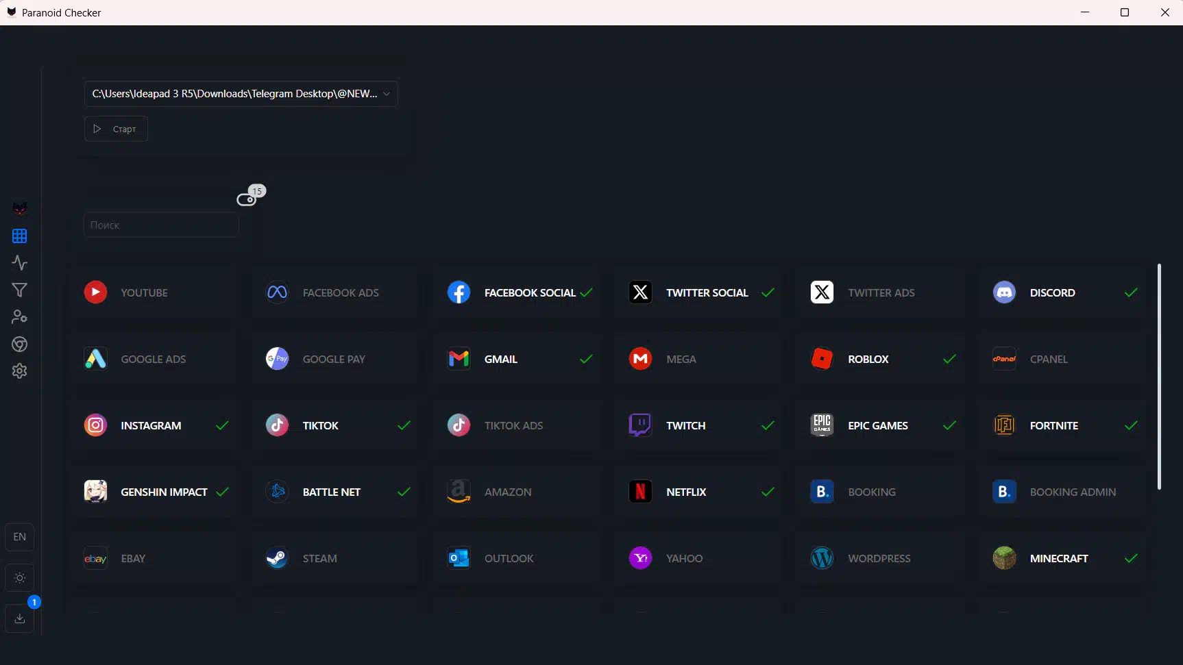
Task: Click the Amazon logo
Action: coord(459,492)
